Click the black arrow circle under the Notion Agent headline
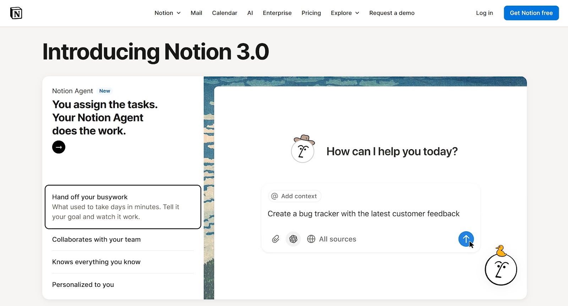 click(x=59, y=147)
